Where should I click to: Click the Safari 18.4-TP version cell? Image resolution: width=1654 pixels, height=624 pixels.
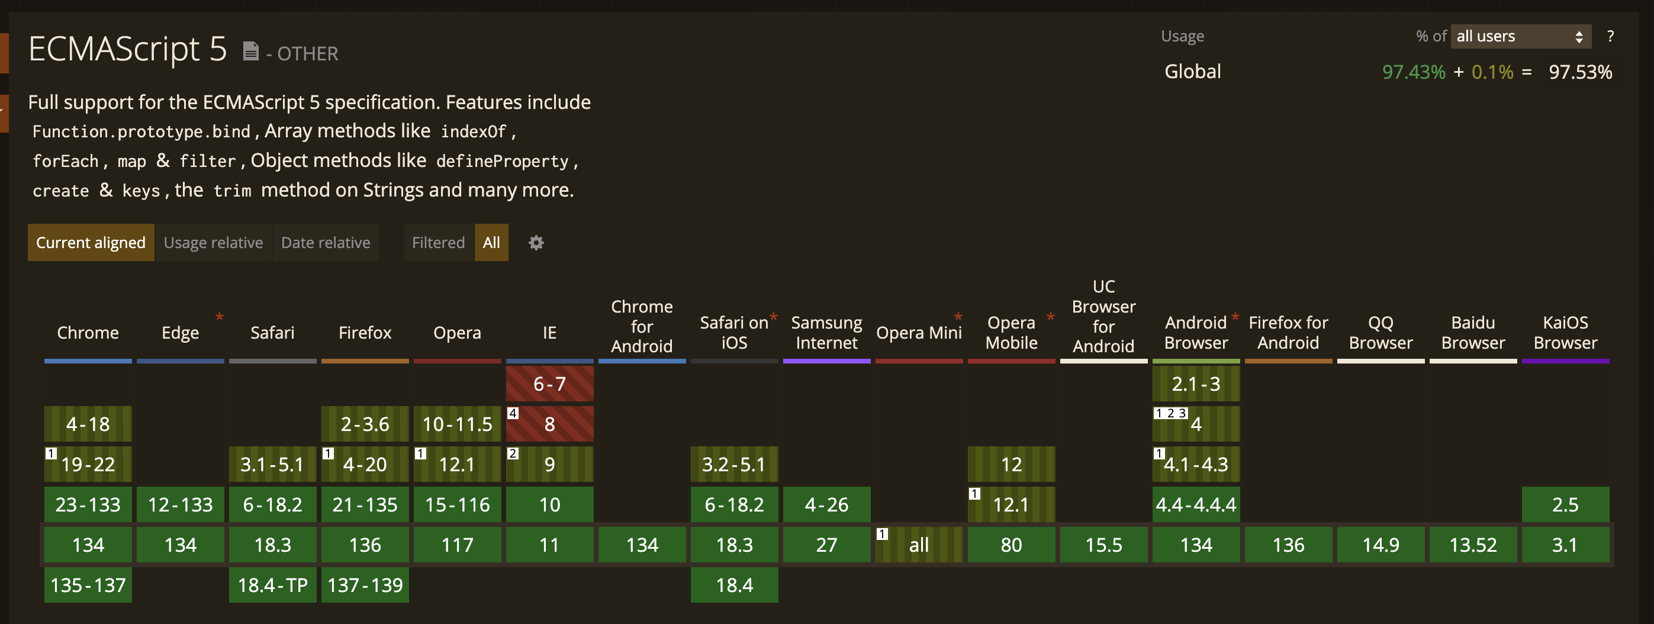pyautogui.click(x=273, y=585)
